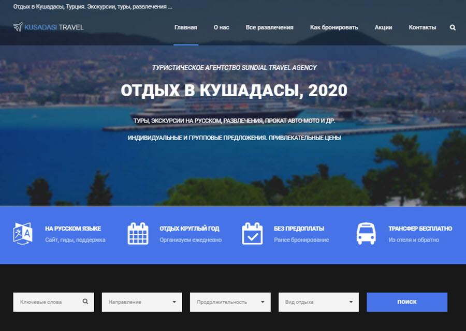Open Как бронировать page
Viewport: 466px width, 331px height.
pos(334,27)
